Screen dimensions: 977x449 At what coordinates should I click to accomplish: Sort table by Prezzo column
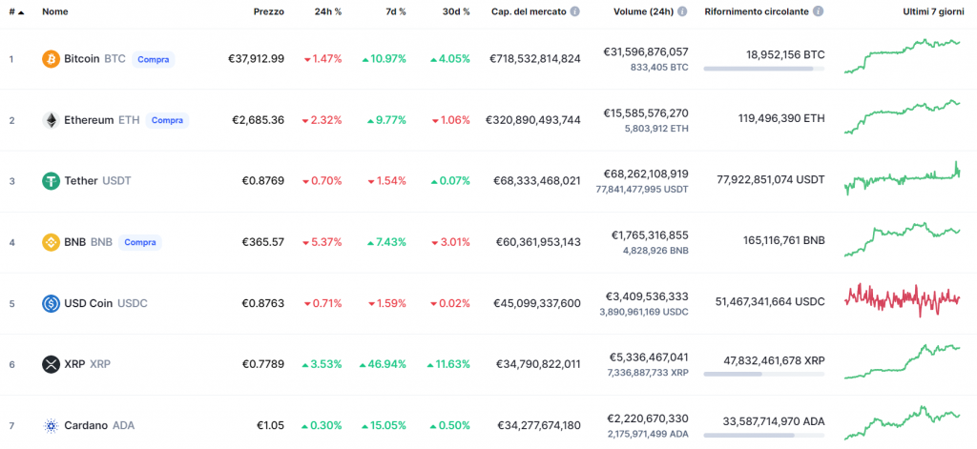point(269,11)
